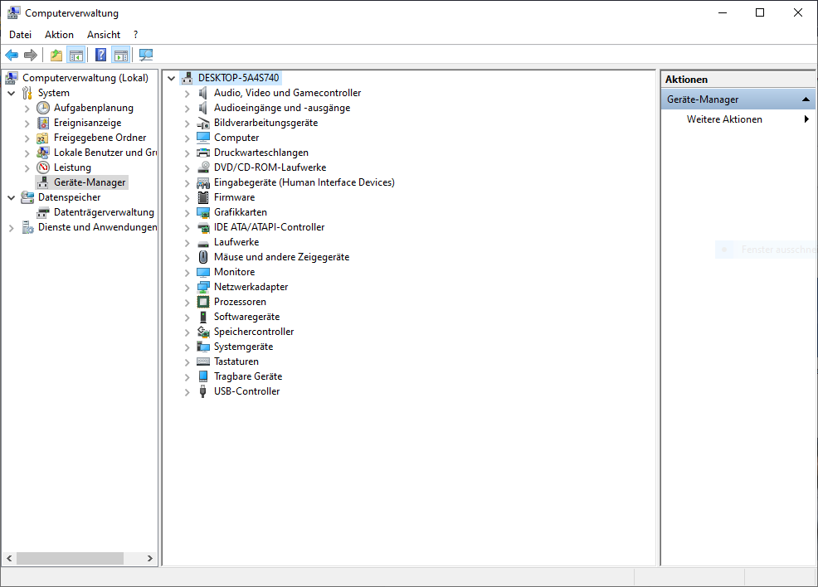Click the DVD/CD-ROM-Laufwerke disc icon
The image size is (818, 587).
tap(203, 167)
